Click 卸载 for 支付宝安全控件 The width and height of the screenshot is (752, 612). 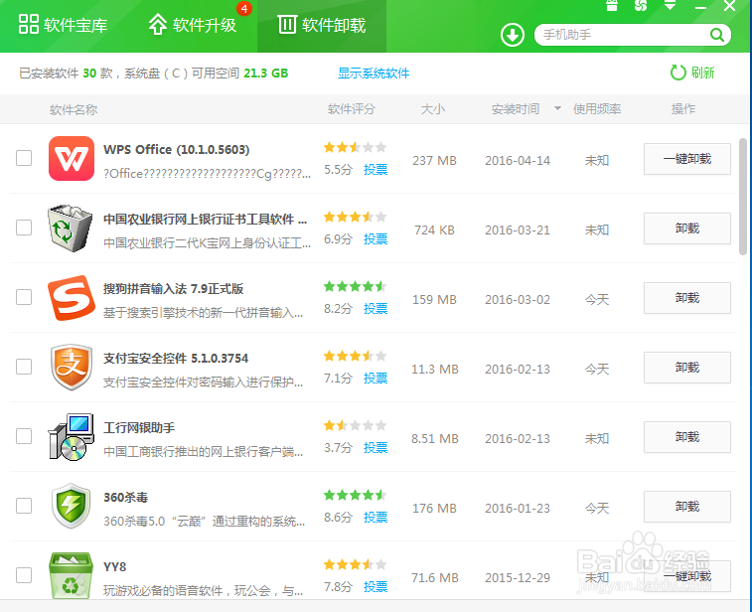click(x=686, y=368)
